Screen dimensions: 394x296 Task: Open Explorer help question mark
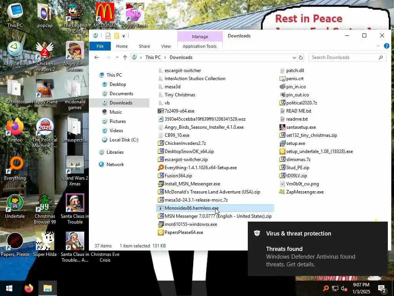click(386, 46)
